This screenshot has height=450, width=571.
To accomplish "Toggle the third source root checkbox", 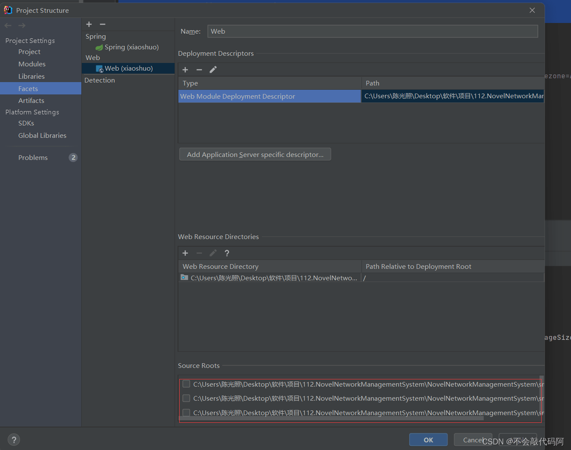I will (x=186, y=412).
